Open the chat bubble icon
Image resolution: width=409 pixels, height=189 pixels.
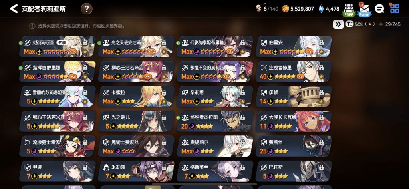379,9
